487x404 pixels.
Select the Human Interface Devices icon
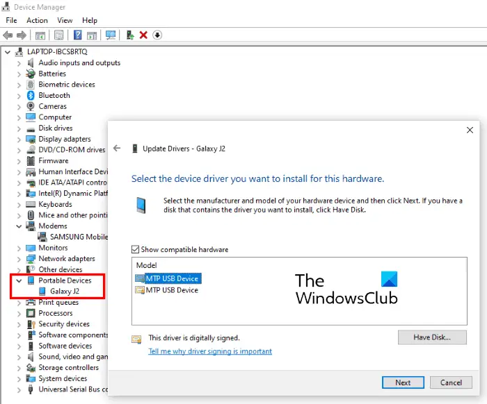(x=31, y=172)
